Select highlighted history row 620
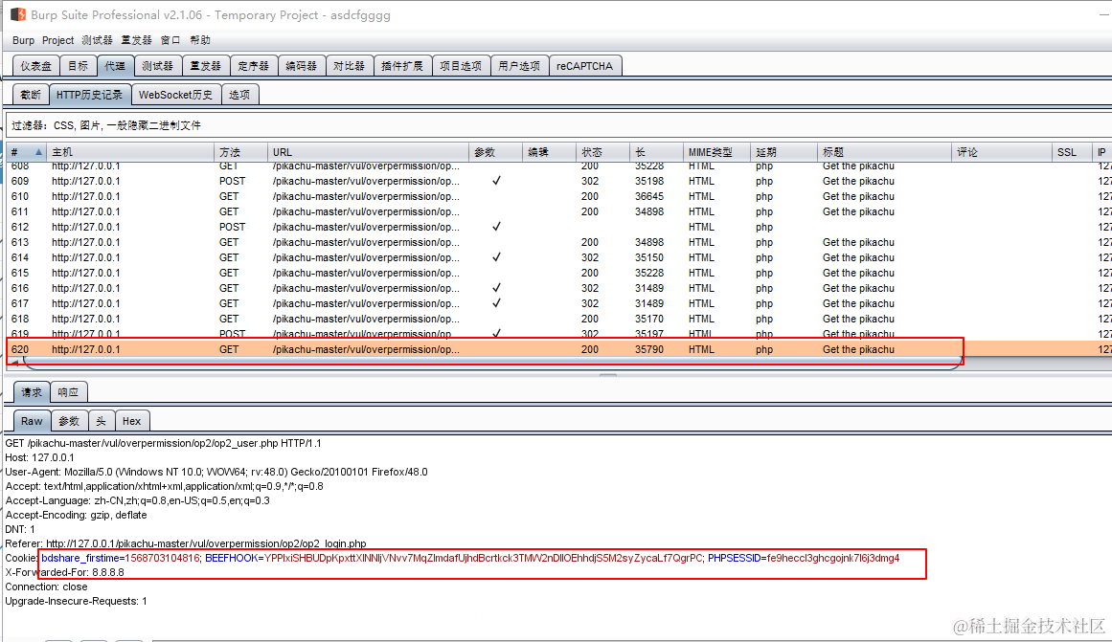1112x642 pixels. tap(558, 349)
